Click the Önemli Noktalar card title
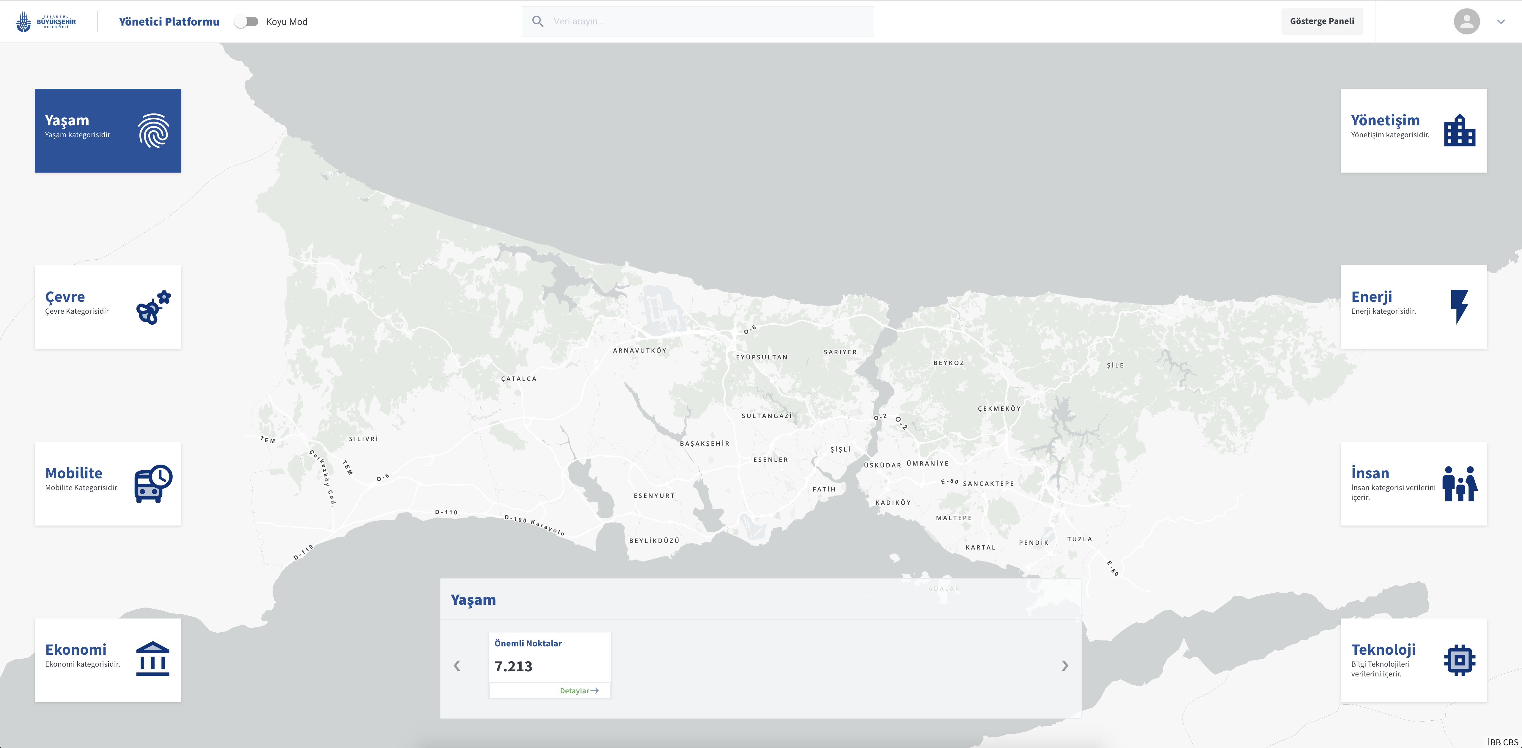The image size is (1522, 748). (528, 643)
